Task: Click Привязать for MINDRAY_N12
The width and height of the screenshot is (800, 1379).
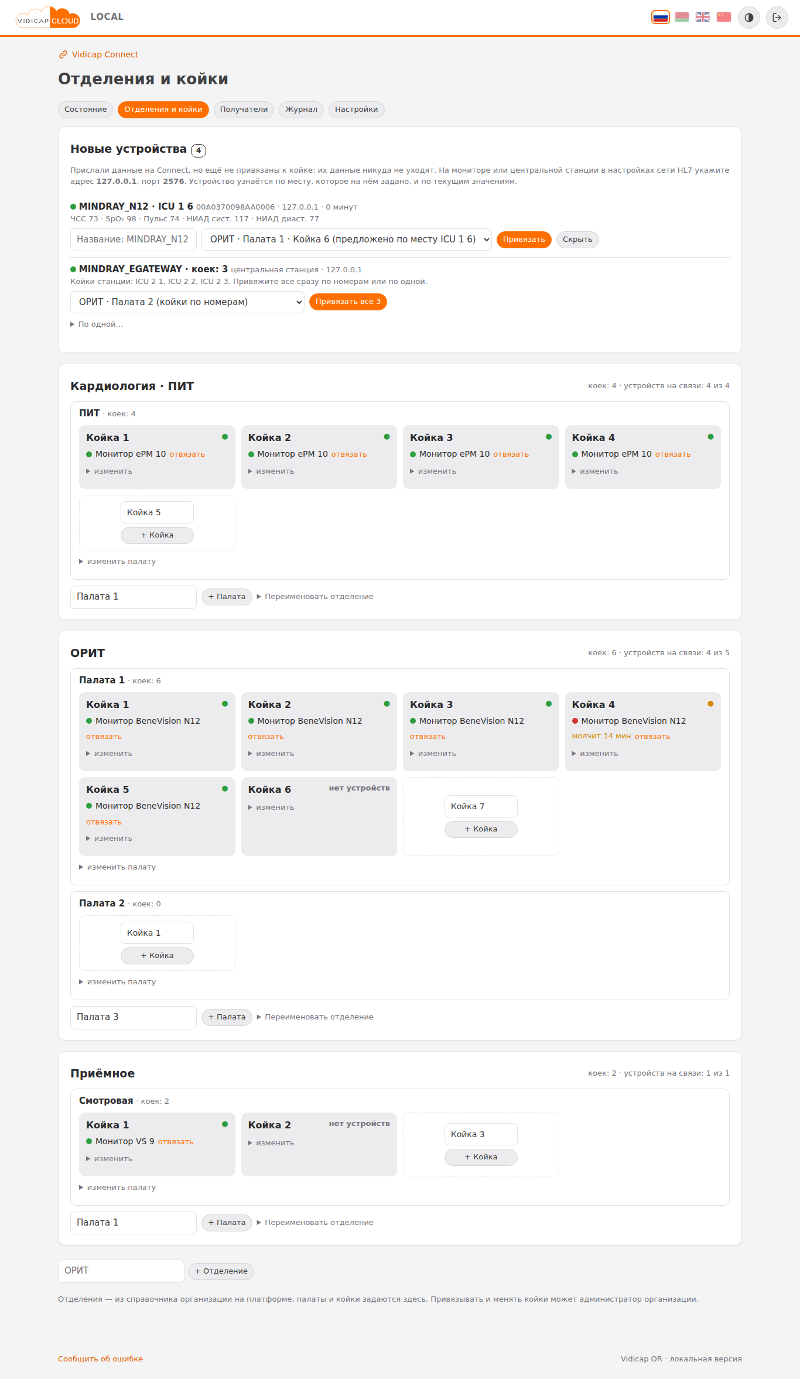Action: point(524,239)
